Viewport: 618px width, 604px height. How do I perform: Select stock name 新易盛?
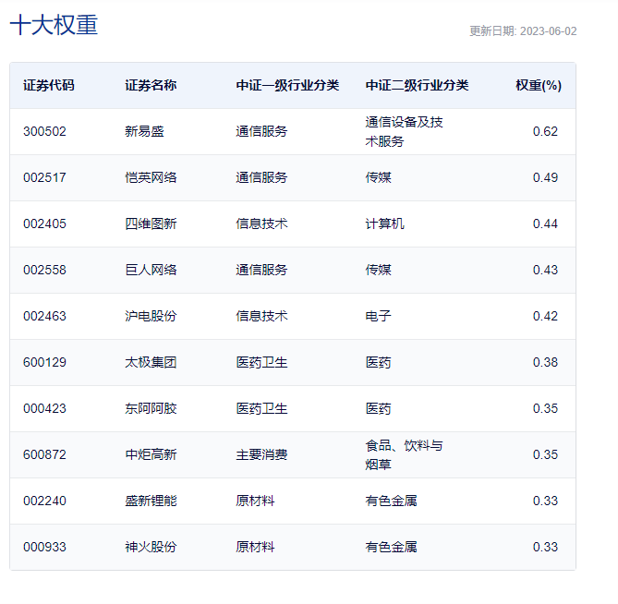point(144,131)
